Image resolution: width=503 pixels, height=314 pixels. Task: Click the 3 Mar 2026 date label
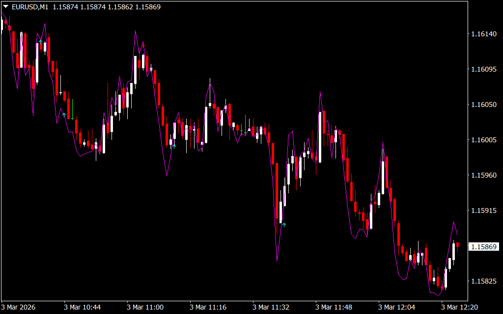pyautogui.click(x=20, y=307)
